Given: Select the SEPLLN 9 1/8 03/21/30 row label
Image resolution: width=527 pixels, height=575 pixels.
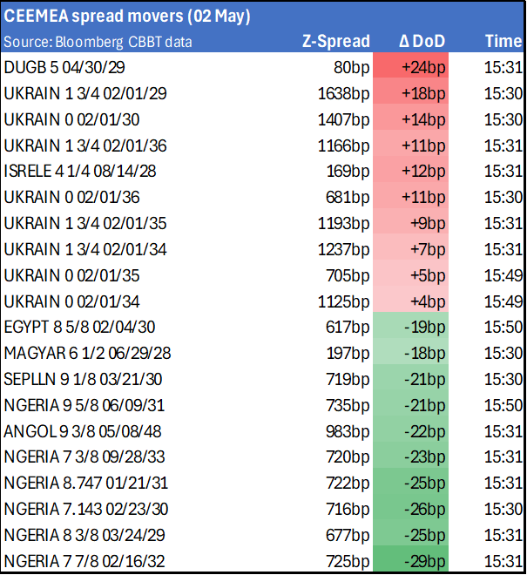Looking at the screenshot, I should tap(83, 380).
